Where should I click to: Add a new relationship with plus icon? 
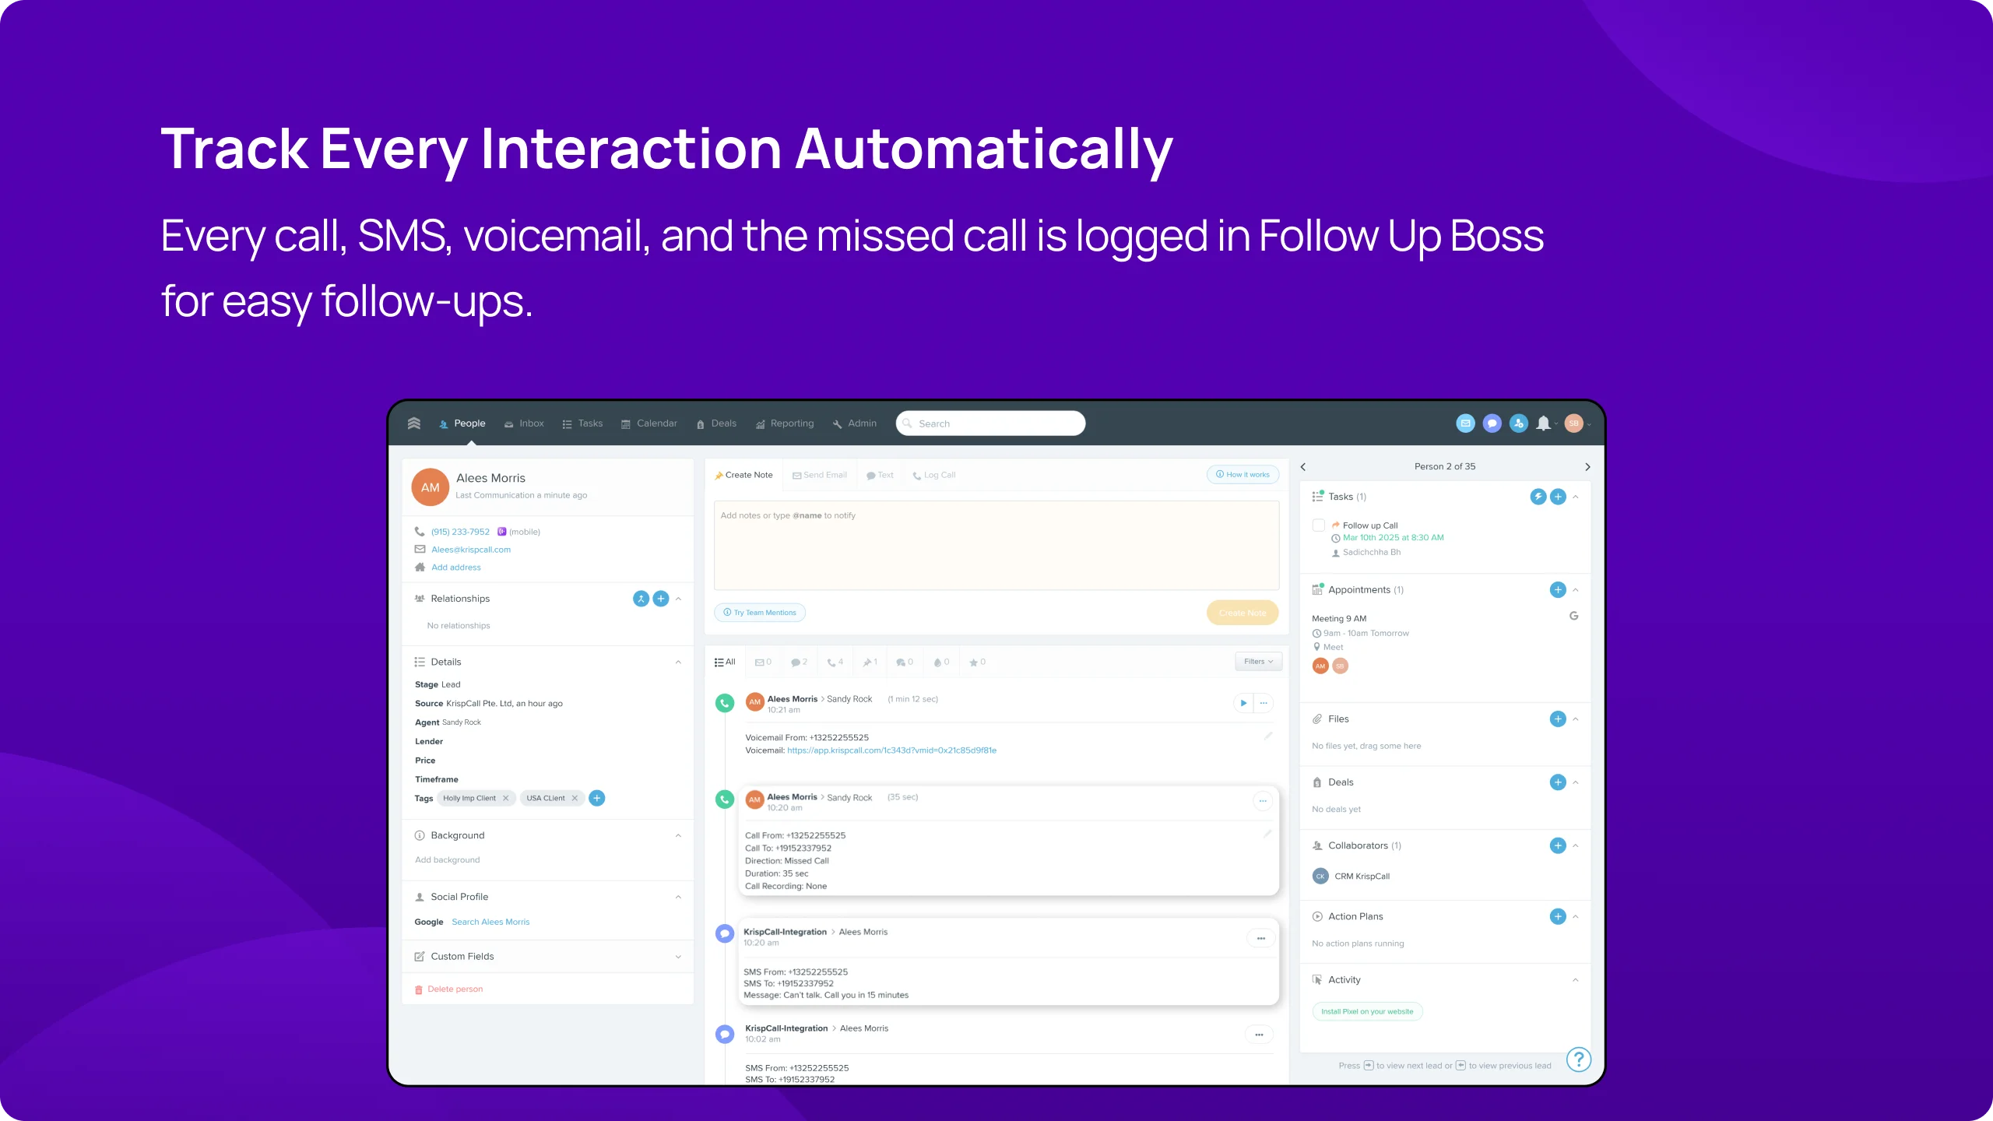[x=661, y=599]
